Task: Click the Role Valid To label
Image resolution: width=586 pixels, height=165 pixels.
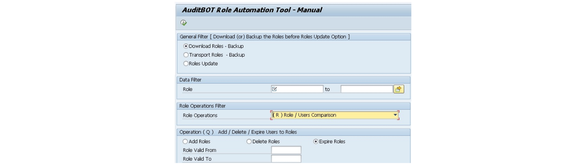Action: coord(197,159)
